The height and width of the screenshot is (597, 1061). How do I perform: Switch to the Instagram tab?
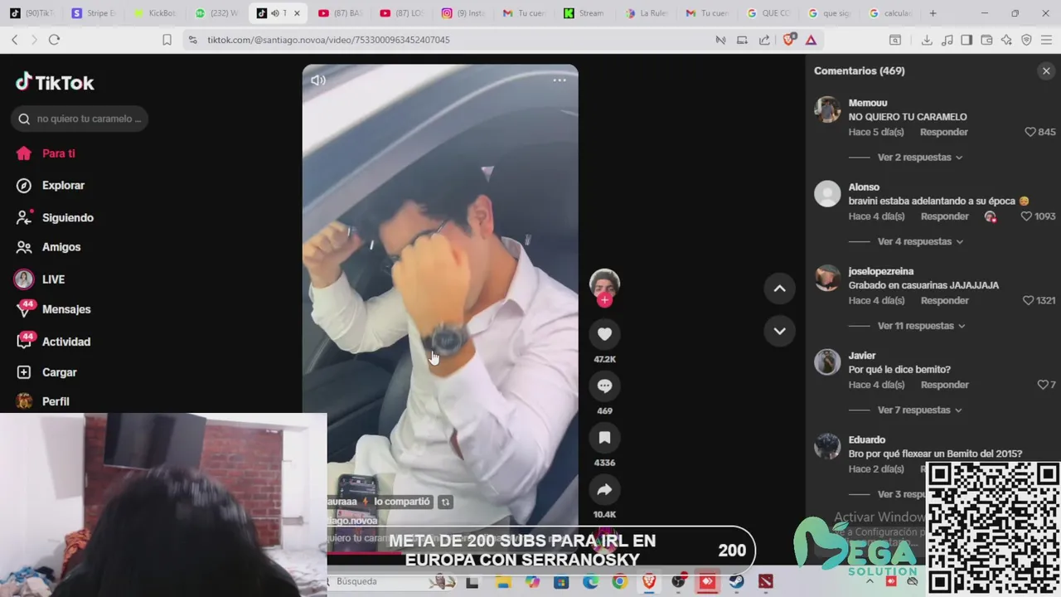463,13
